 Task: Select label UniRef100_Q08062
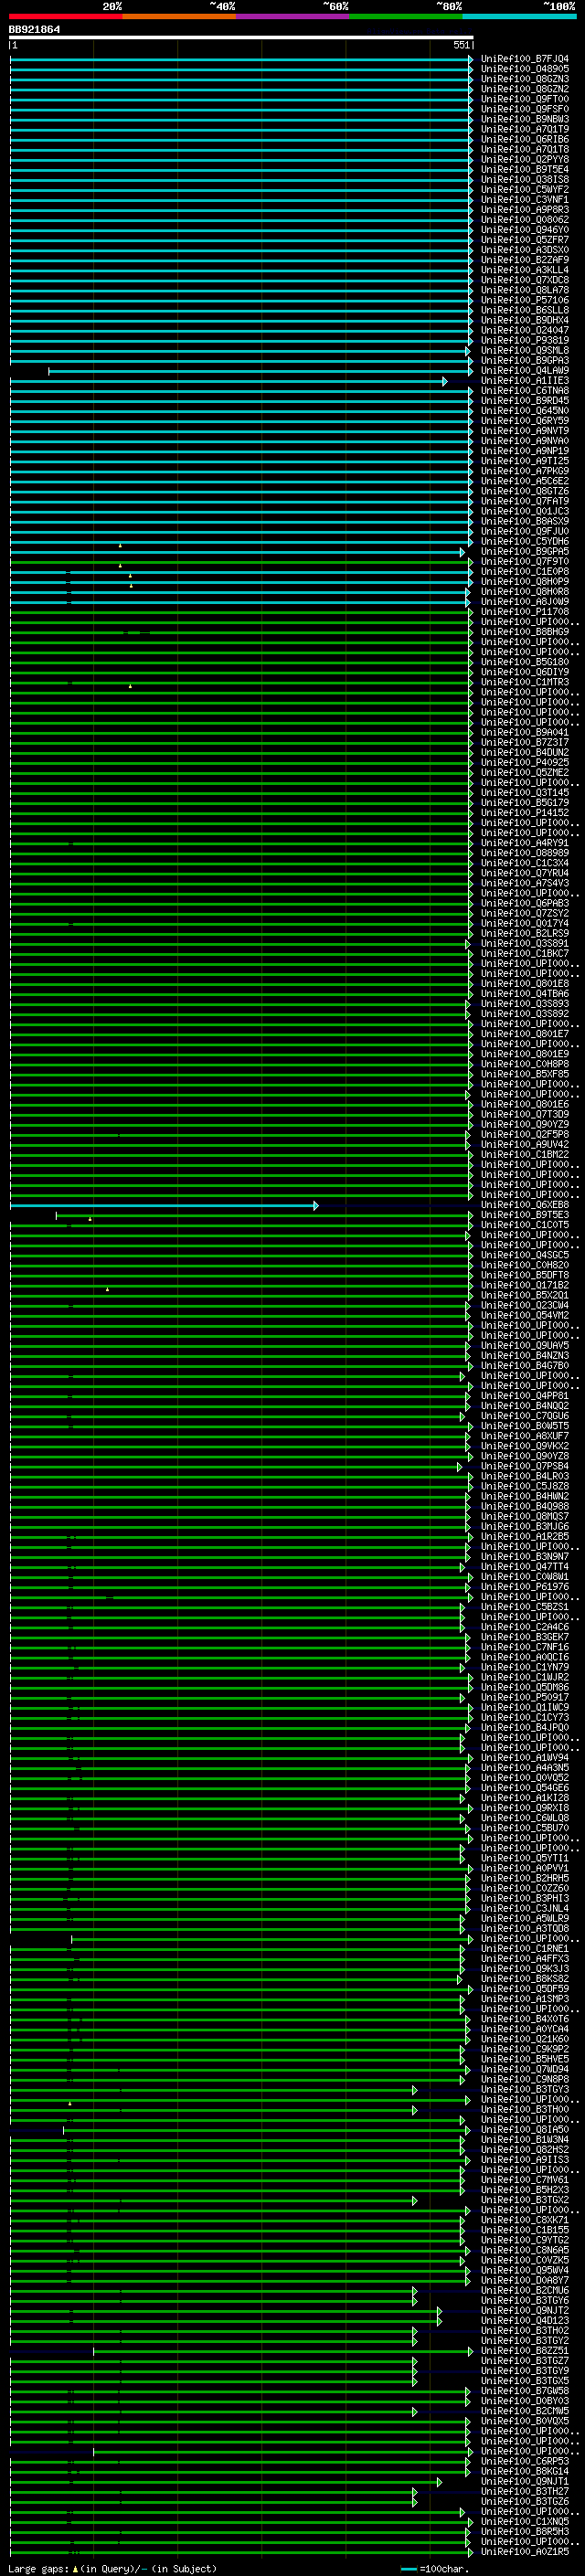525,220
